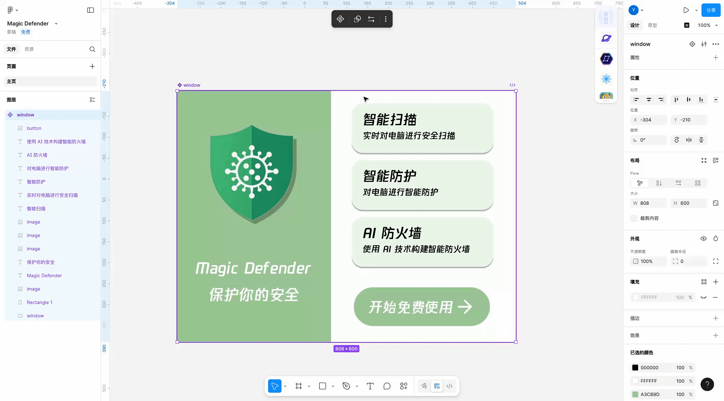Select the Text tool

coord(370,386)
